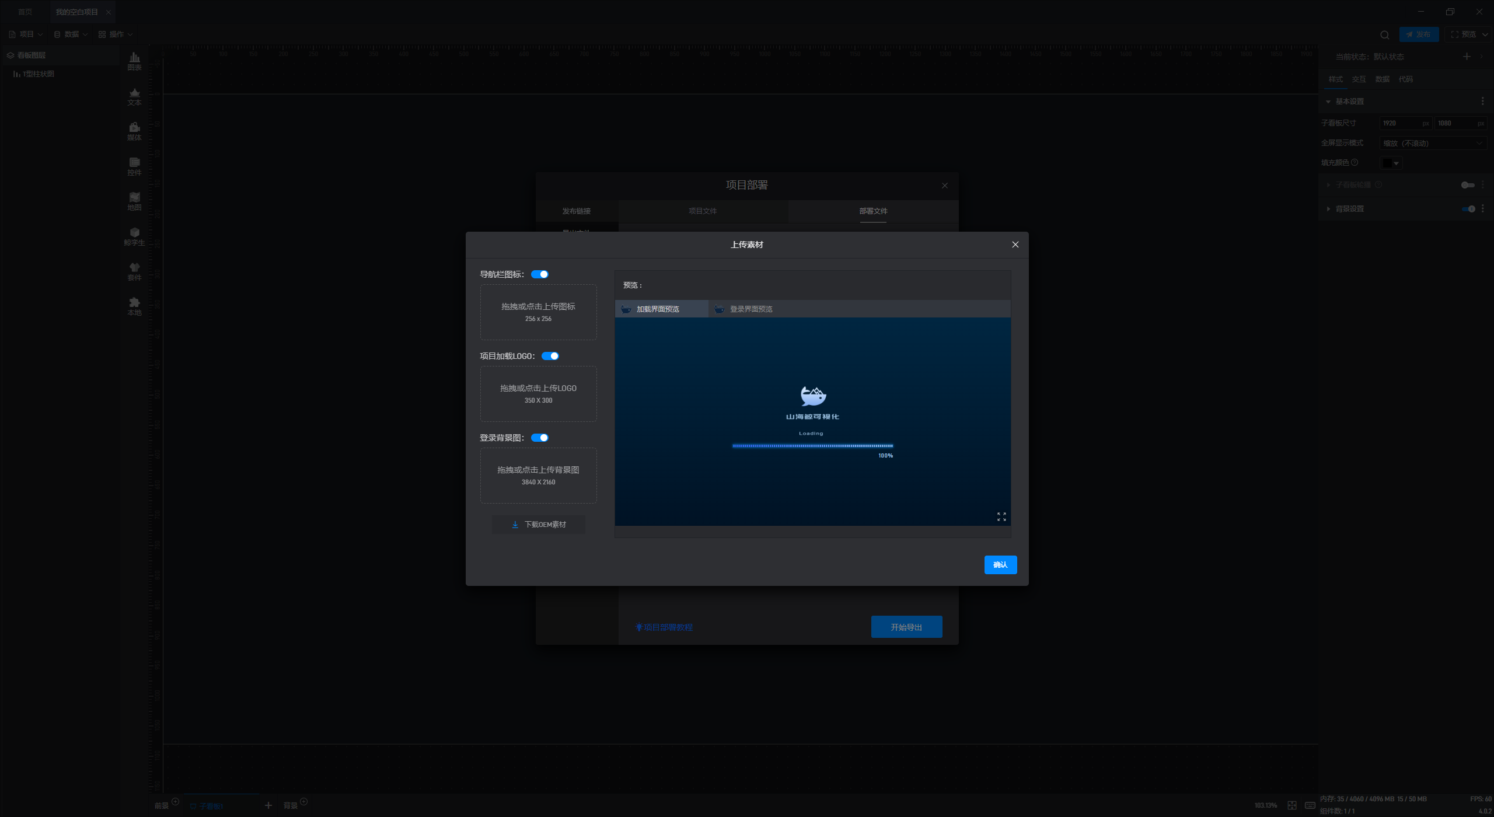Screen dimensions: 1494x817
Task: Open the 媒体 media components icon
Action: 134,131
